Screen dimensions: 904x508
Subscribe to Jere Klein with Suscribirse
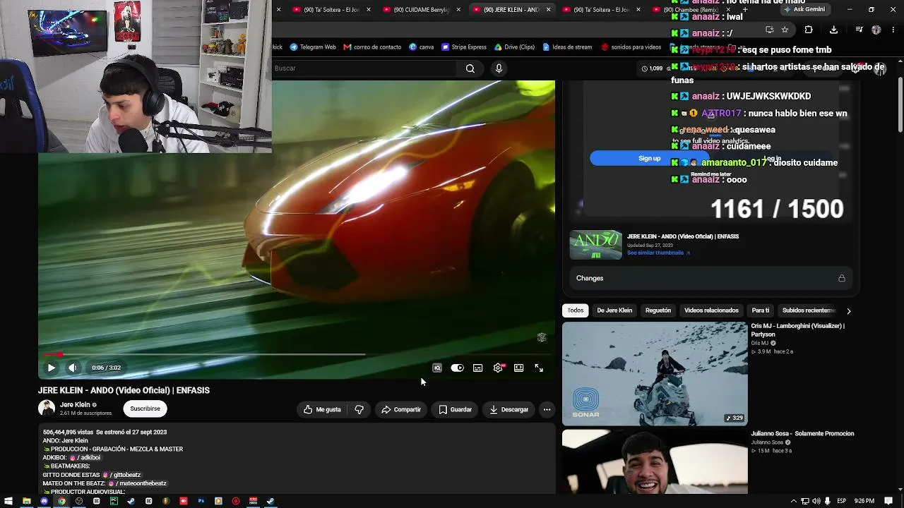(x=145, y=409)
